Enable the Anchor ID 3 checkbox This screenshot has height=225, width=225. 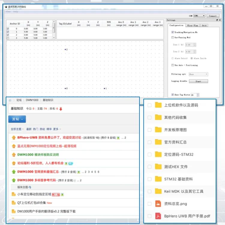(x=8, y=38)
